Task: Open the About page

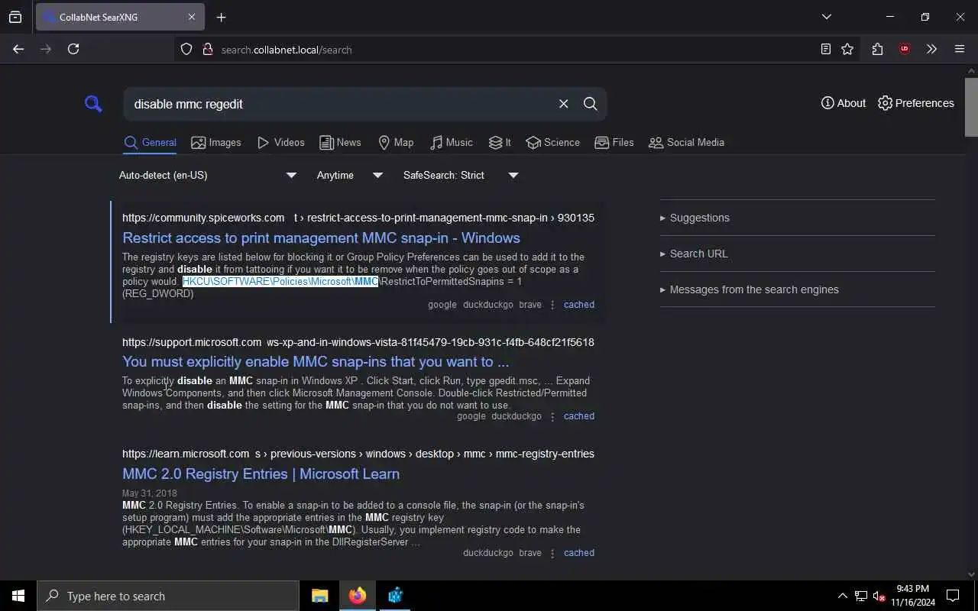Action: 844,103
